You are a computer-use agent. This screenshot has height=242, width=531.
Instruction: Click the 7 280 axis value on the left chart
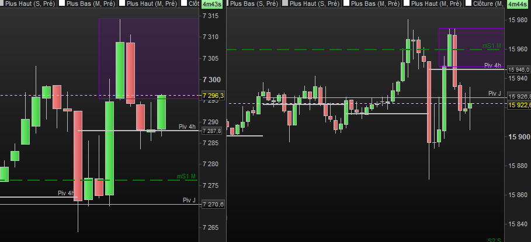210,164
